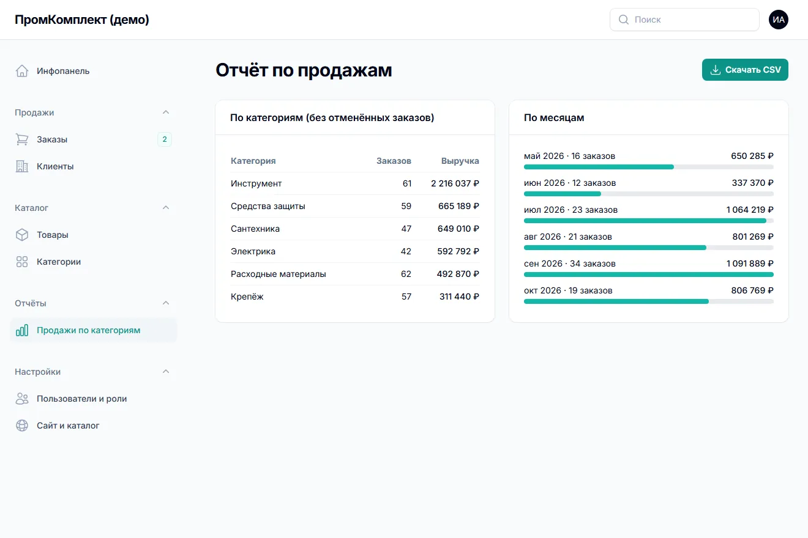Click the people icon beside Пользователи и роли
Viewport: 808px width, 538px height.
click(x=22, y=399)
